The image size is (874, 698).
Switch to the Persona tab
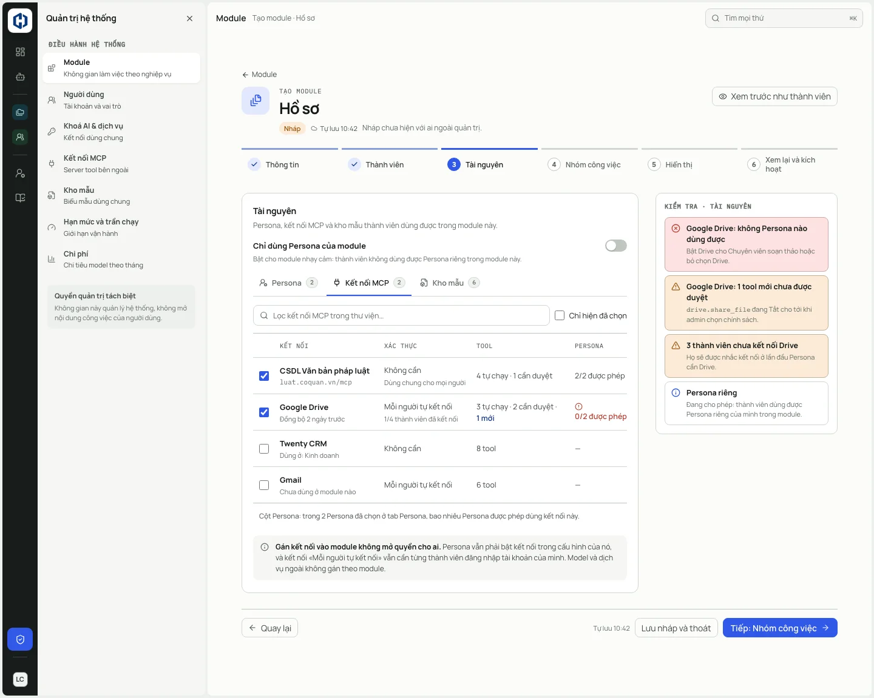click(288, 283)
